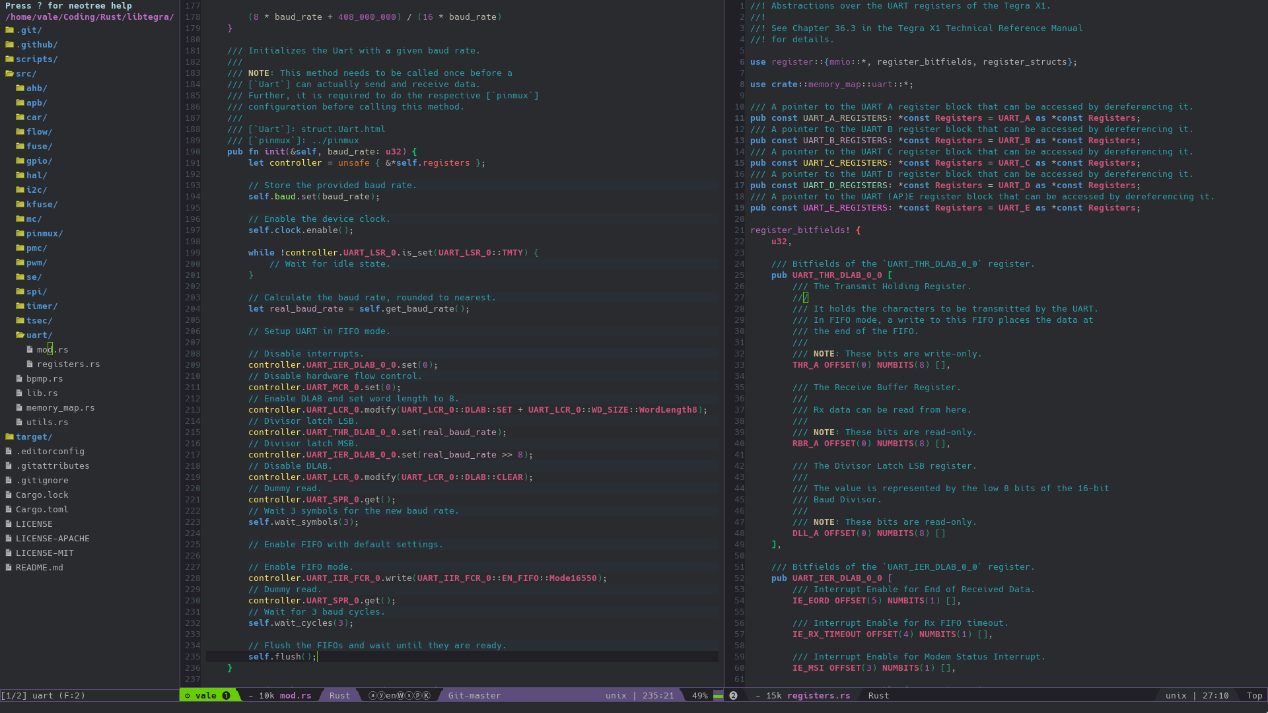Place cursor on the self.flush() line

pos(284,657)
